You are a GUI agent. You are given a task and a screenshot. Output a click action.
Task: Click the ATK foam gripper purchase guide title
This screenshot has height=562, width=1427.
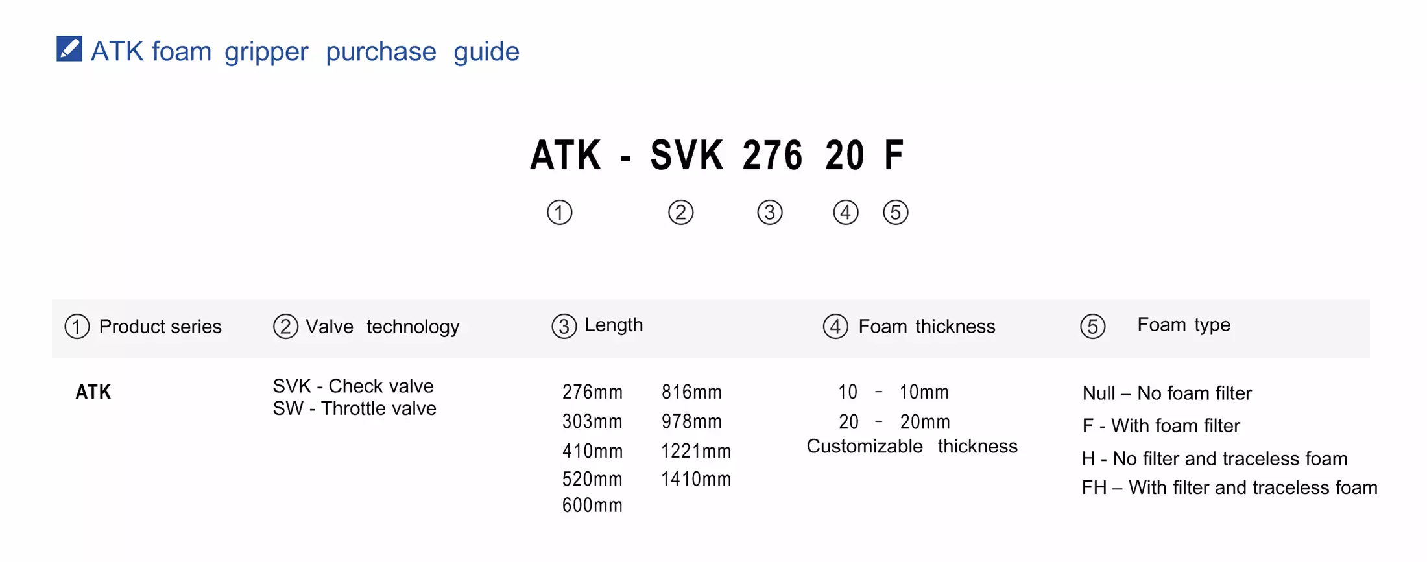point(305,51)
